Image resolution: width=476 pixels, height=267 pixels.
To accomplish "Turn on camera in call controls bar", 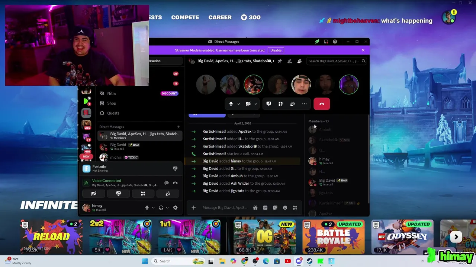I will pyautogui.click(x=248, y=104).
